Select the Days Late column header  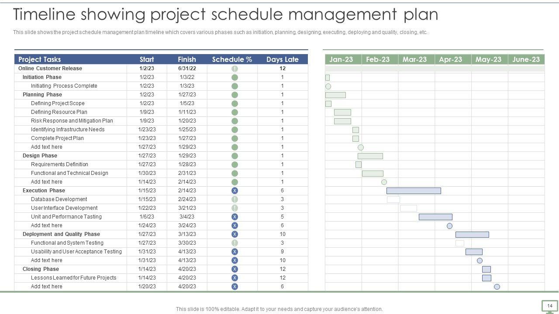tap(282, 59)
